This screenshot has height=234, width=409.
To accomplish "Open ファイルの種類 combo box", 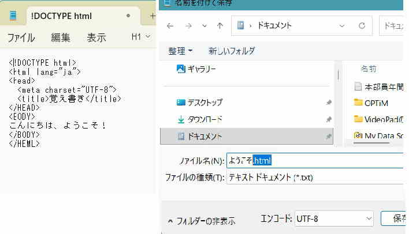I will pyautogui.click(x=315, y=178).
